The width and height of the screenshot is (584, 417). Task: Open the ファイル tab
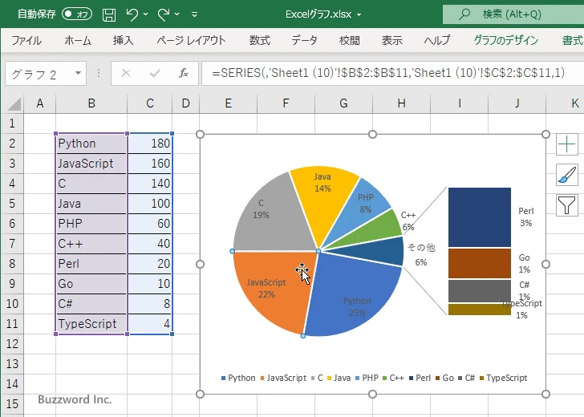pyautogui.click(x=26, y=40)
